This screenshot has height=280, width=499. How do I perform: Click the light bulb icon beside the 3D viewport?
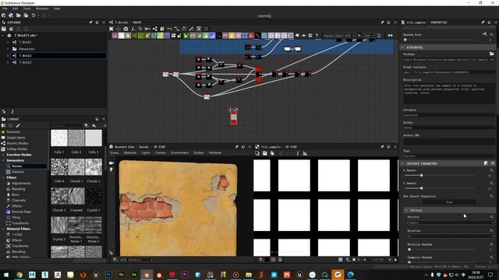[x=111, y=170]
